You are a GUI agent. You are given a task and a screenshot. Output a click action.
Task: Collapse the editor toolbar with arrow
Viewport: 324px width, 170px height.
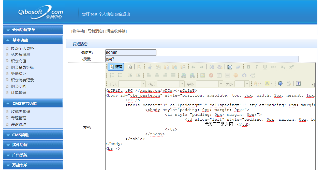point(313,85)
